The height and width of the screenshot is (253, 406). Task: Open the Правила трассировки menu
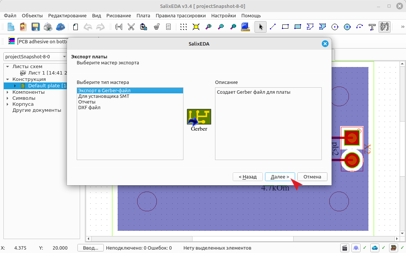180,15
